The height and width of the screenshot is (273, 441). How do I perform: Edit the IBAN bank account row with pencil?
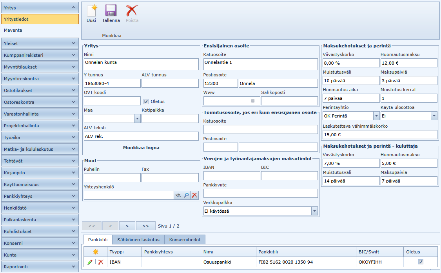[90, 262]
